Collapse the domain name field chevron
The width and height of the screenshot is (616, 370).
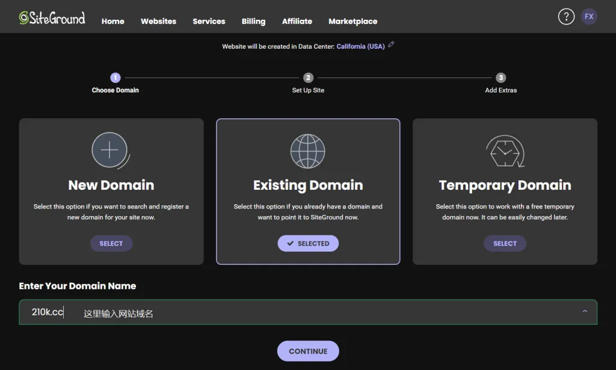[585, 311]
